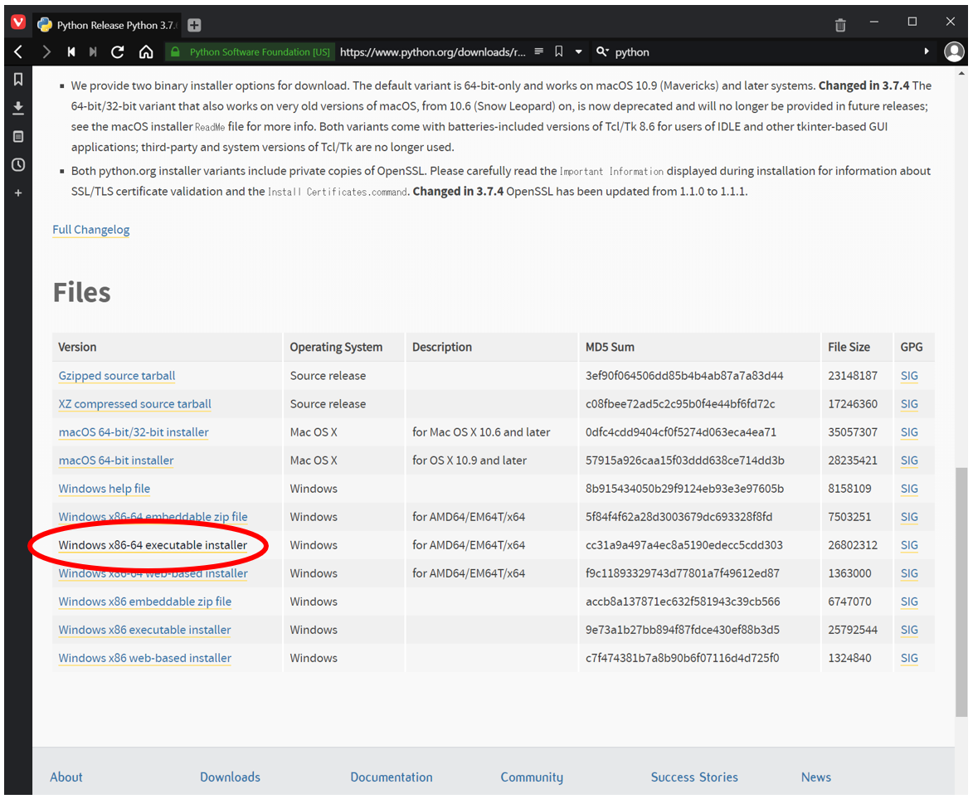Open SIG in macOS 64-bit/32-bit installer row
The height and width of the screenshot is (799, 973).
tap(909, 432)
